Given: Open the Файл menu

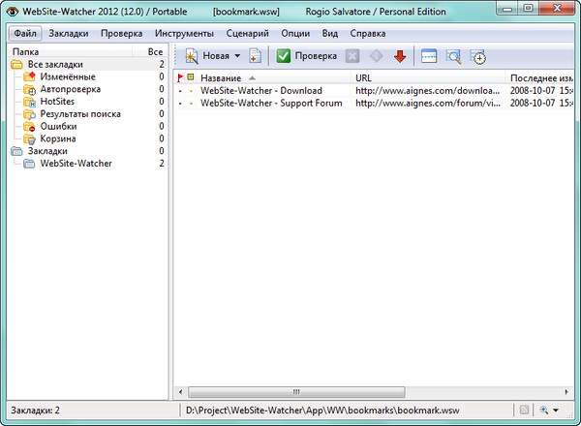Looking at the screenshot, I should tap(25, 33).
